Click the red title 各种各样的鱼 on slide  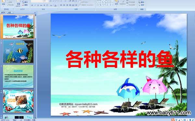coord(119,59)
